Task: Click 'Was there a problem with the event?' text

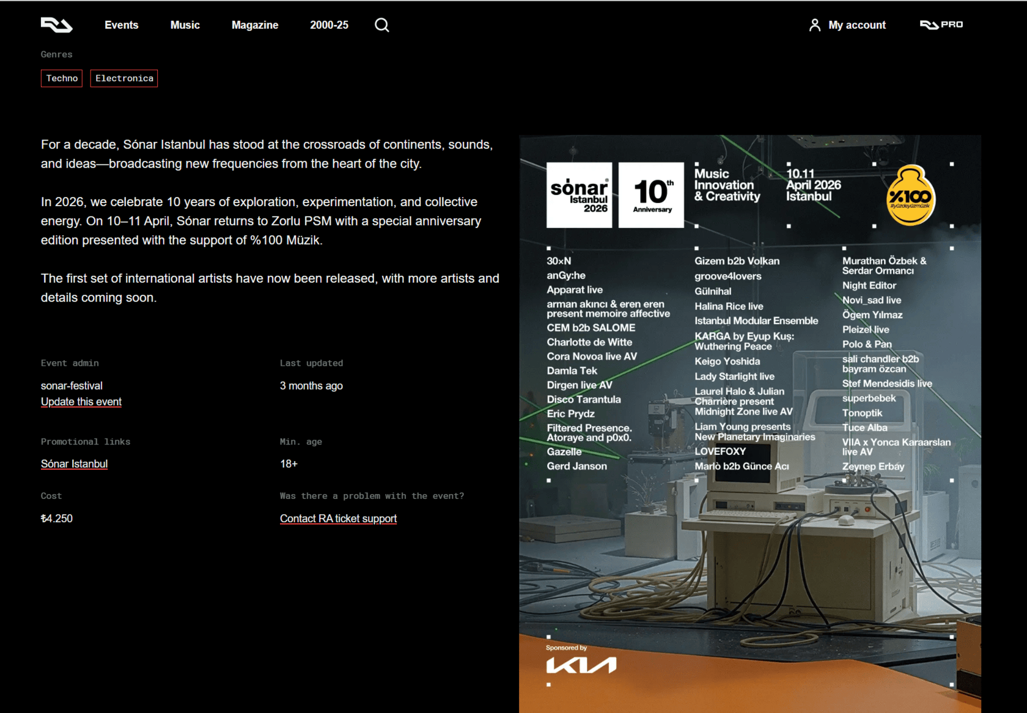Action: click(372, 496)
